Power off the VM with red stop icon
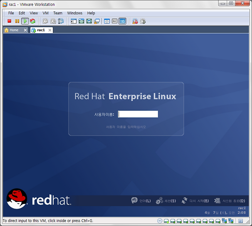This screenshot has height=226, width=252. pyautogui.click(x=9, y=21)
